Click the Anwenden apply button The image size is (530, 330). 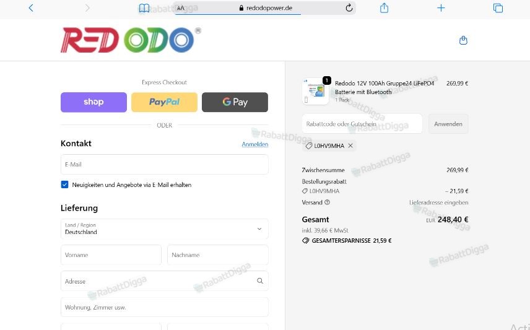[x=448, y=124]
